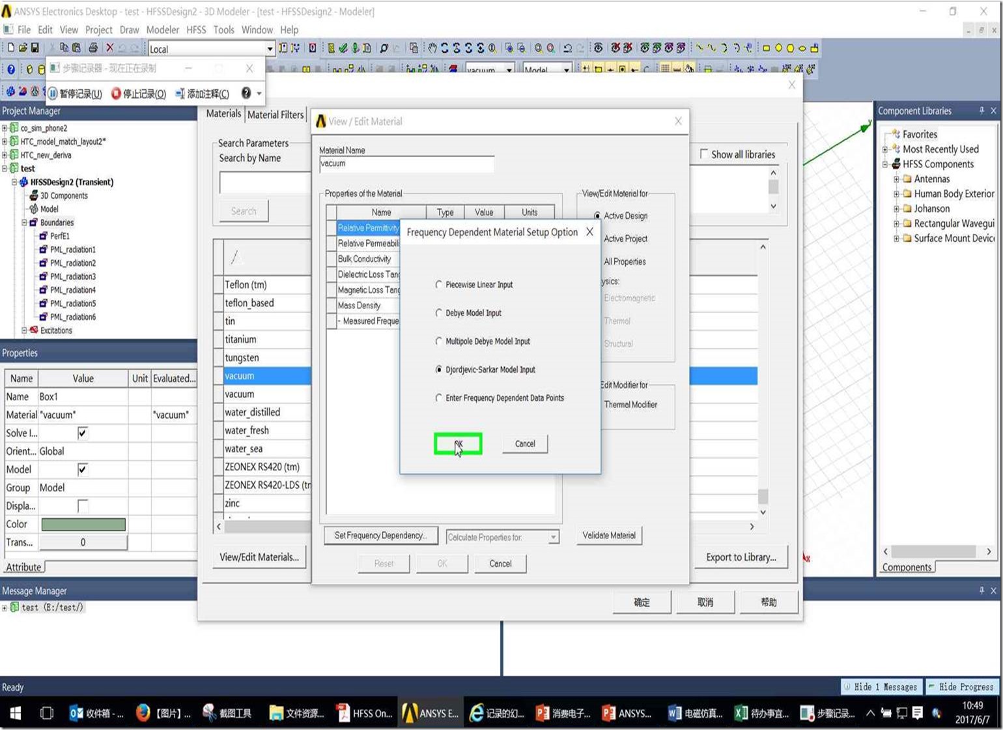Open the Snipping Tool taskbar icon
1003x730 pixels.
(209, 712)
